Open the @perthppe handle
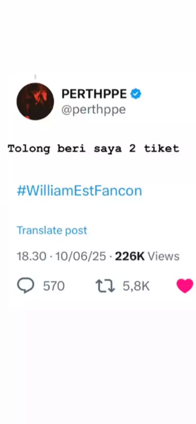The height and width of the screenshot is (424, 196). [94, 110]
